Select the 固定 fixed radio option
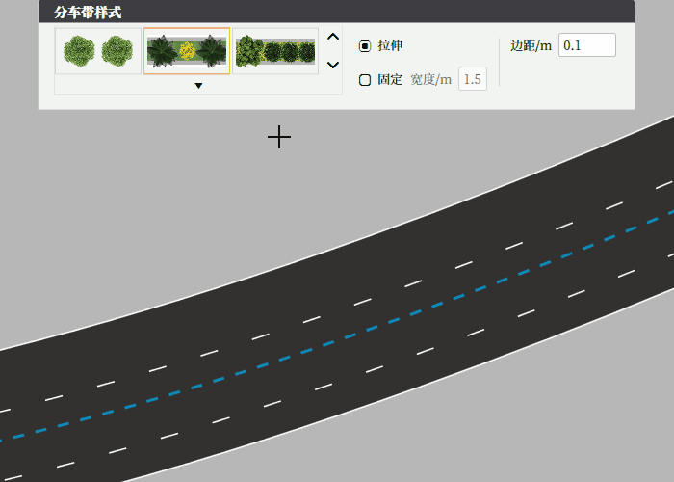This screenshot has width=674, height=482. 365,80
